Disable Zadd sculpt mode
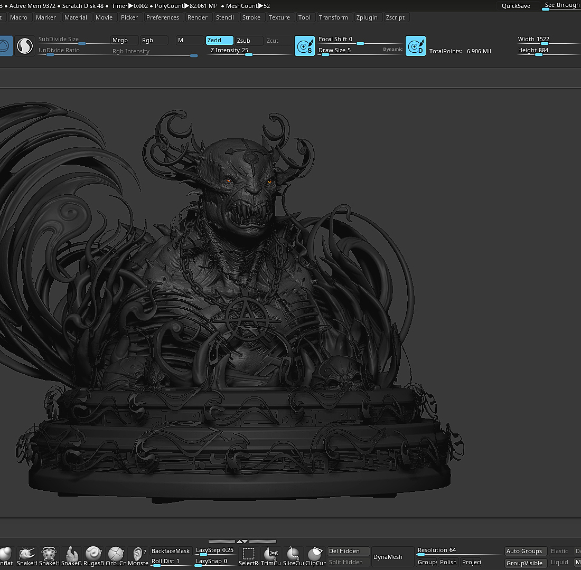Screen dimensions: 581x570 tap(219, 40)
